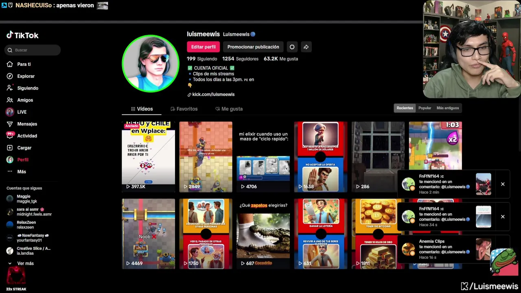
Task: Open video with 2849 views
Action: pyautogui.click(x=206, y=157)
